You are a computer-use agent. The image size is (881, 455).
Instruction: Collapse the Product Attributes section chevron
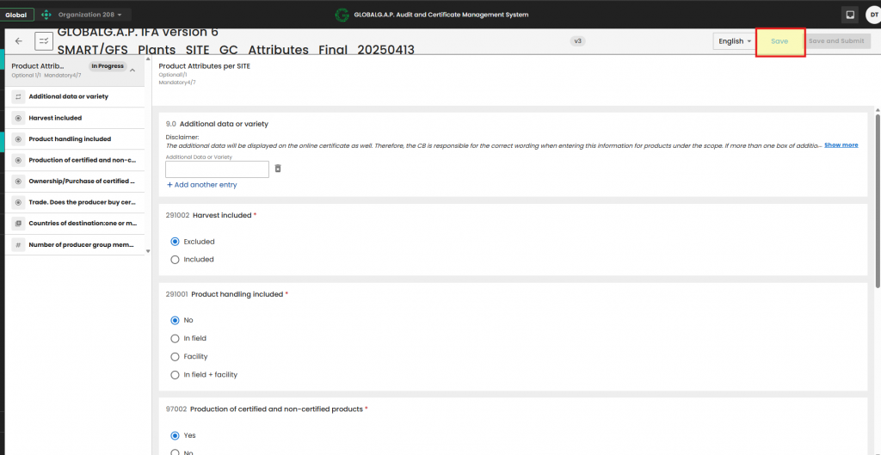point(132,70)
